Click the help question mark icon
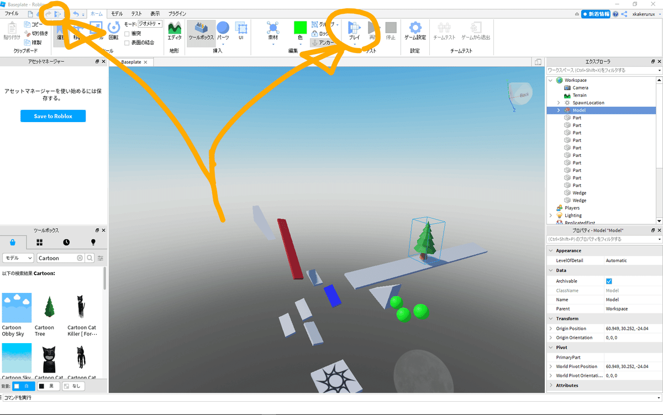 615,14
